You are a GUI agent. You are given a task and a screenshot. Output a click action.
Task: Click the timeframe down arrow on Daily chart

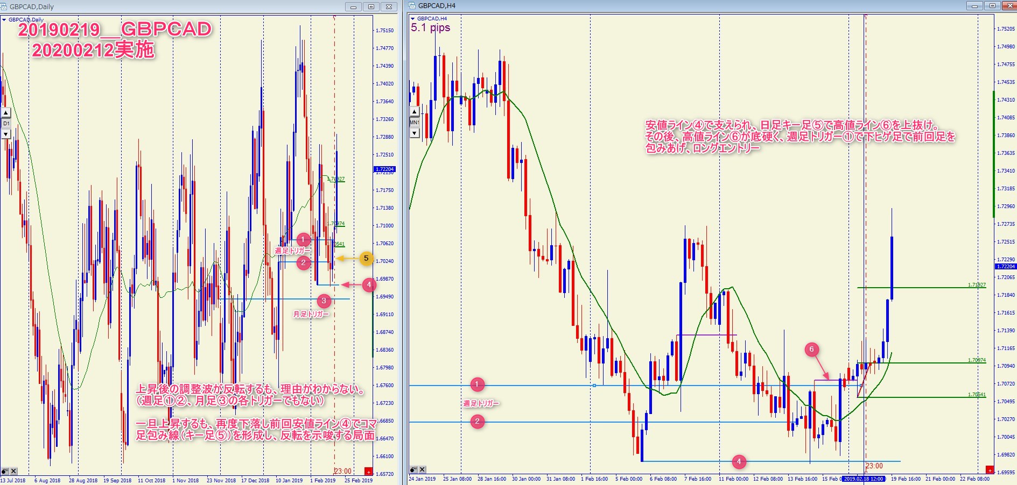tap(6, 133)
